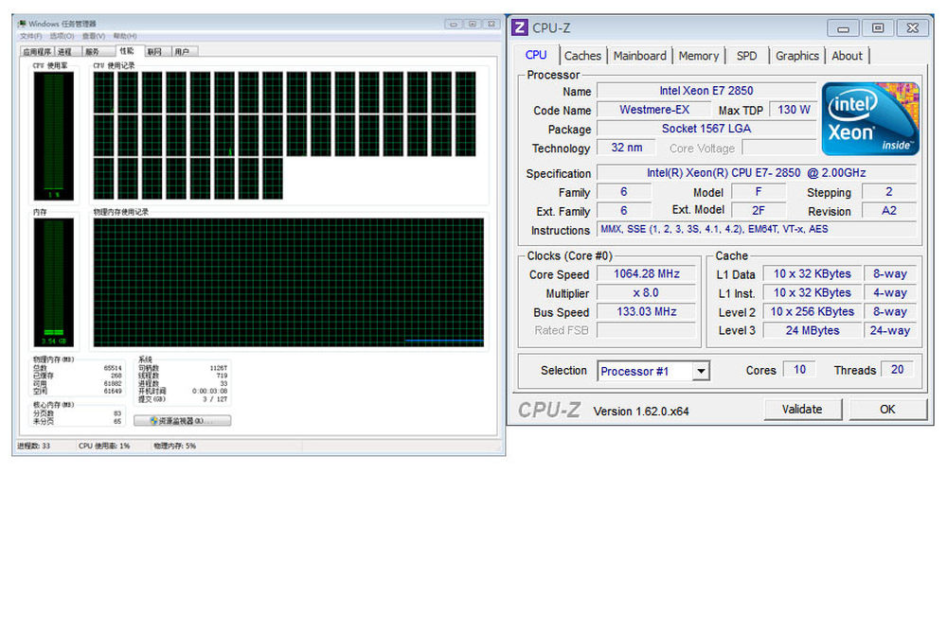The image size is (947, 631).
Task: Minimize the Windows 任务管理器 window
Action: [x=454, y=24]
